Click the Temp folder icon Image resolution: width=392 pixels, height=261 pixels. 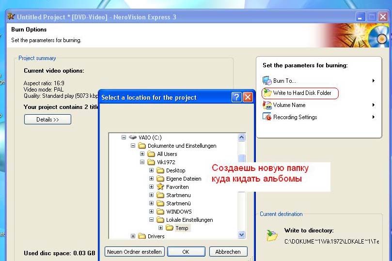click(x=170, y=228)
